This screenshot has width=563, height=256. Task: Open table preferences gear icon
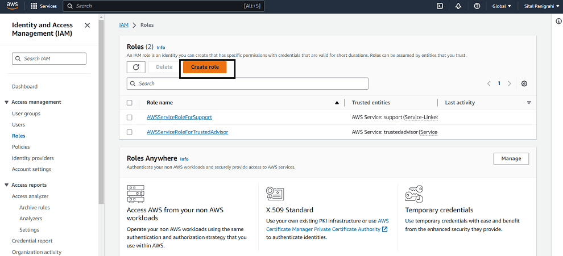click(x=524, y=83)
